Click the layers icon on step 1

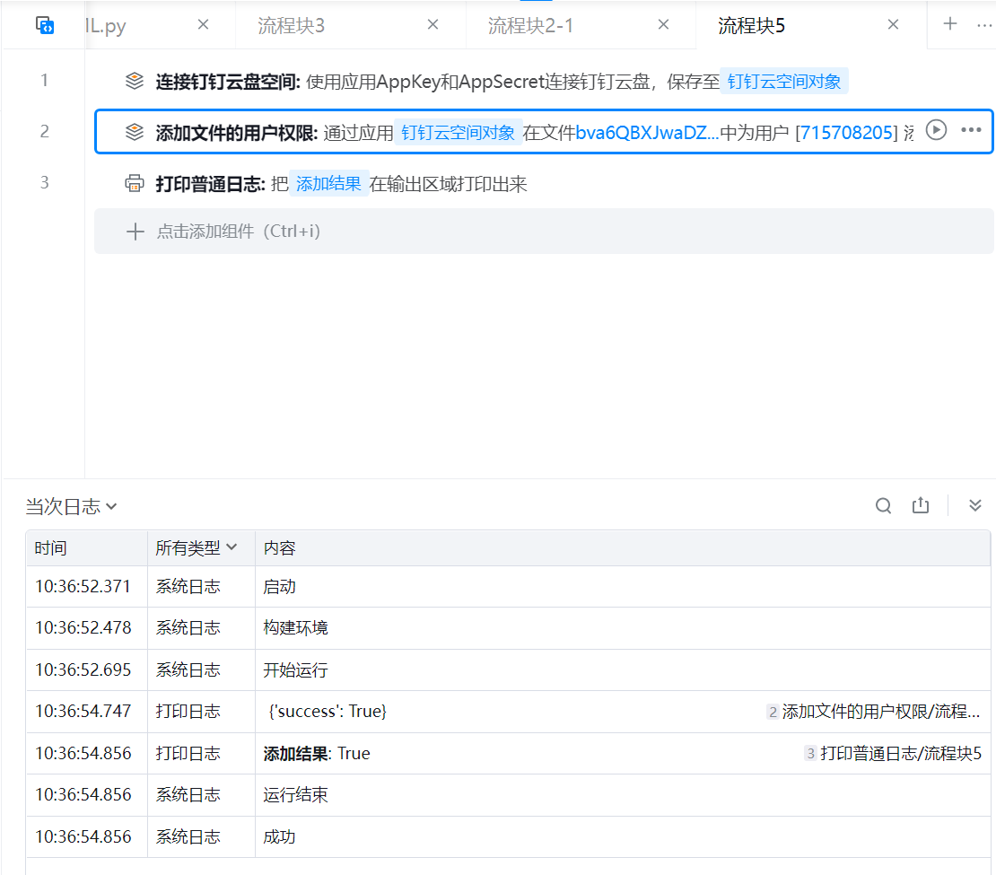(134, 81)
